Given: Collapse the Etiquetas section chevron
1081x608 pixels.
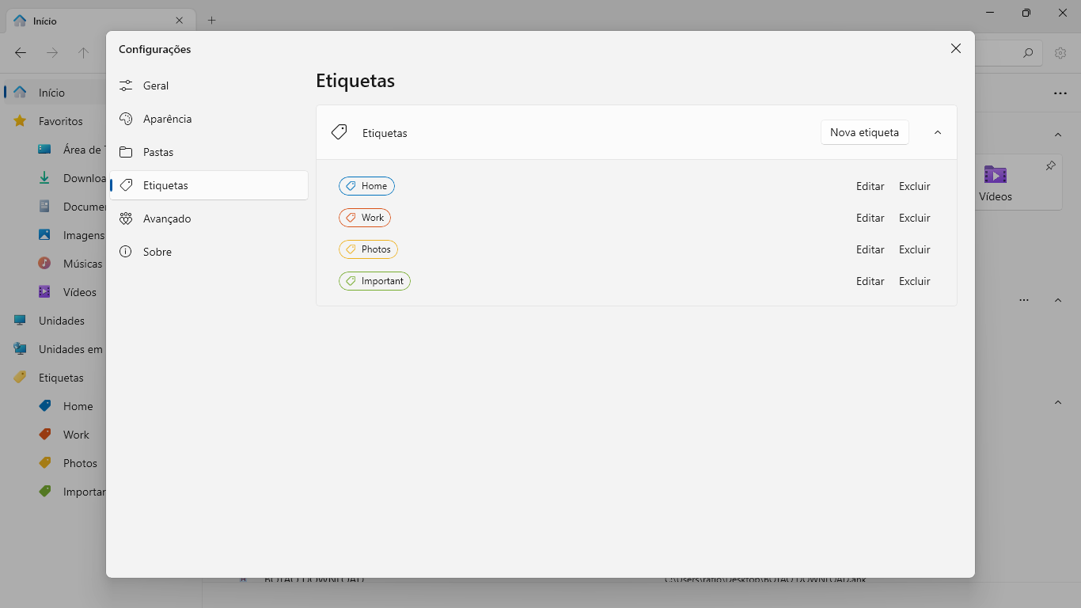Looking at the screenshot, I should [x=938, y=132].
